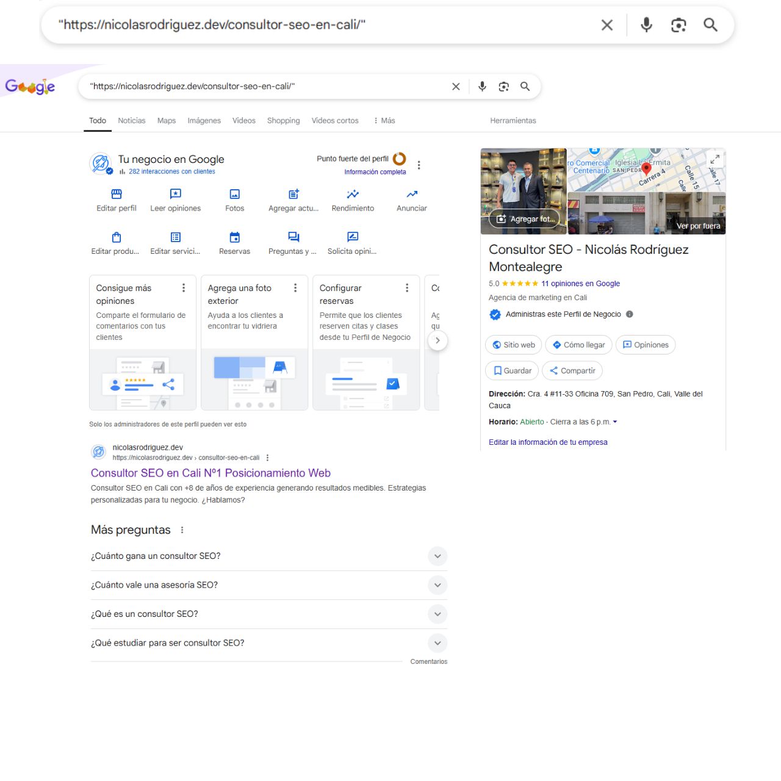Screen dimensions: 781x781
Task: Open Rendimiento stats
Action: coord(353,200)
